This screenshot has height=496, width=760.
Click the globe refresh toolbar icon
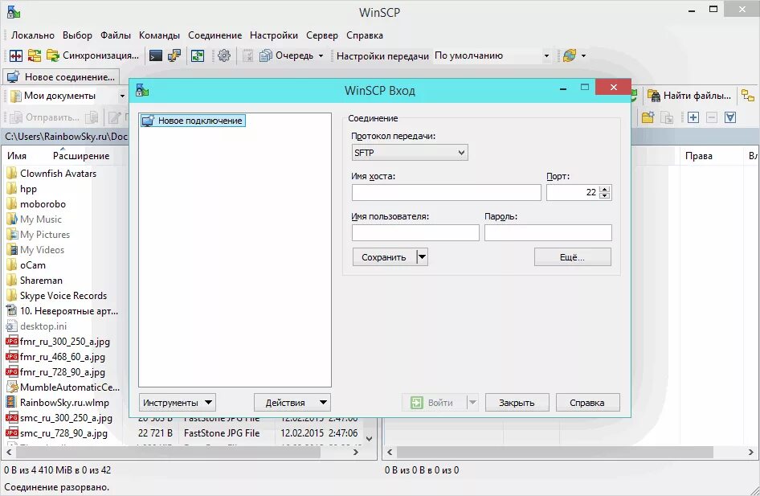[x=570, y=55]
